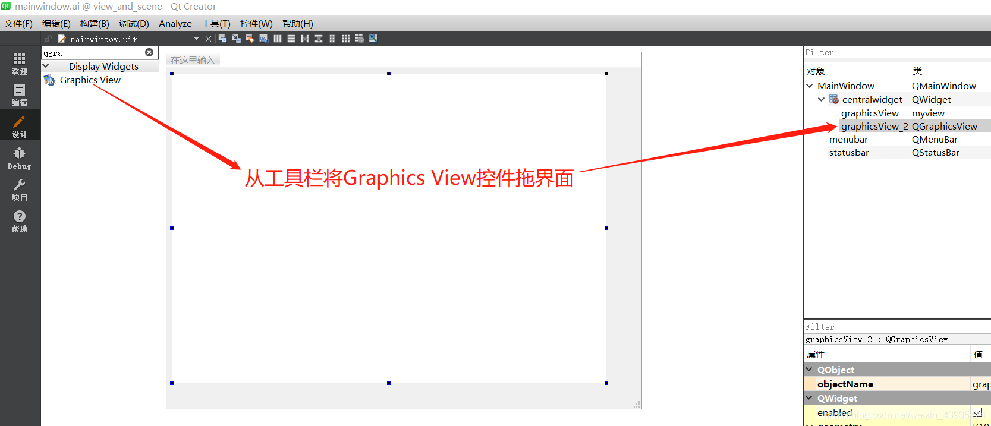Apply Lay Out in a Grid
This screenshot has height=426, width=991.
point(346,39)
